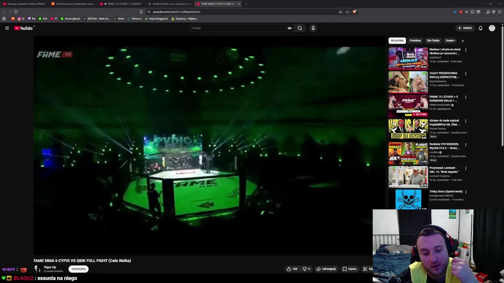Share the video via Udostępnij
The height and width of the screenshot is (283, 504).
(x=326, y=269)
